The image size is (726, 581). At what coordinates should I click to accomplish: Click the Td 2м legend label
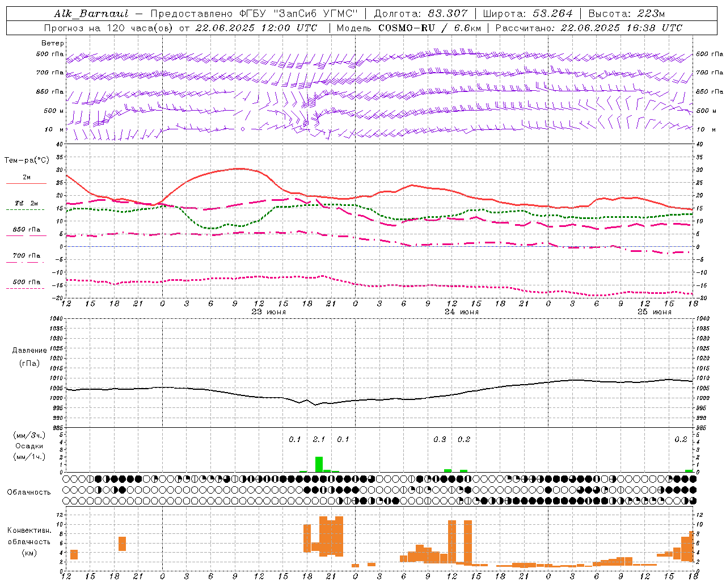(27, 203)
